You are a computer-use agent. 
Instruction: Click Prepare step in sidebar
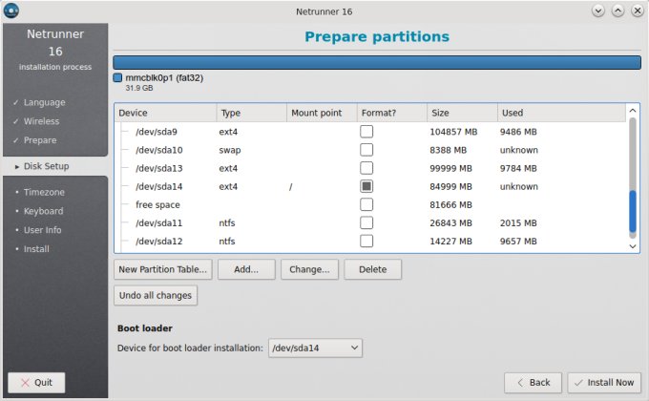click(x=40, y=140)
